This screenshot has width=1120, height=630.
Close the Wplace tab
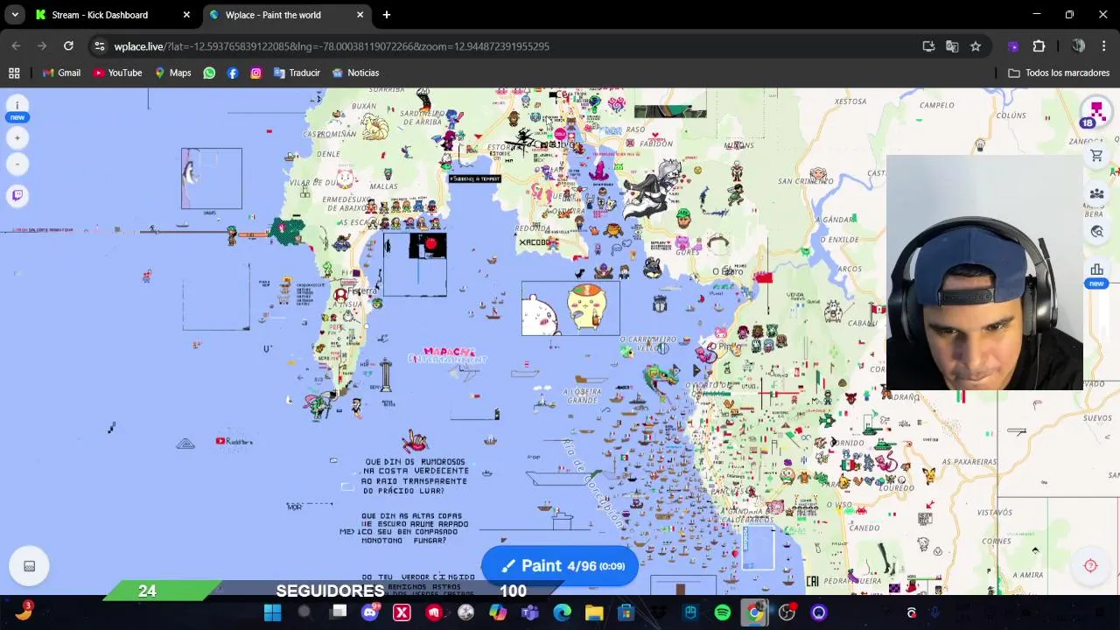(360, 15)
